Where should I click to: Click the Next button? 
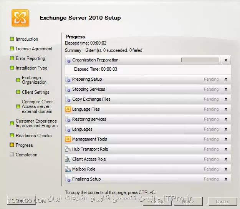click(x=188, y=202)
